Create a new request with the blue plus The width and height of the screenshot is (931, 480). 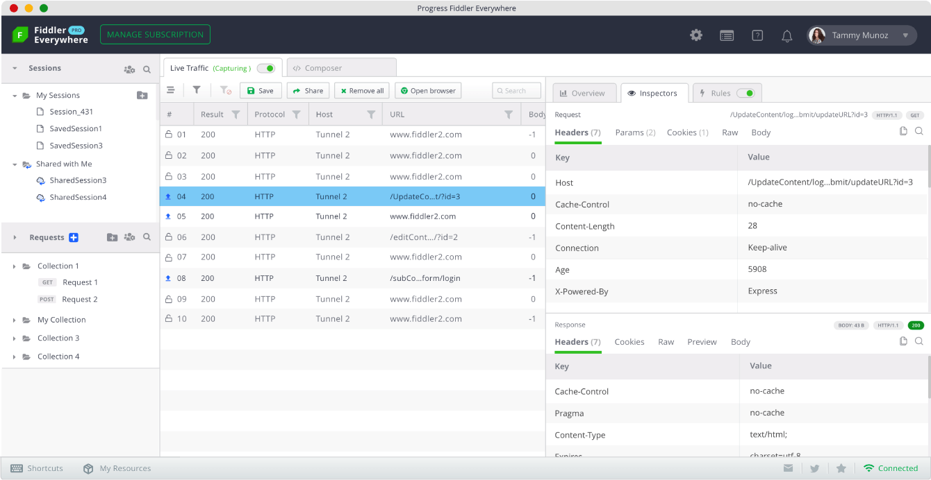pyautogui.click(x=74, y=237)
